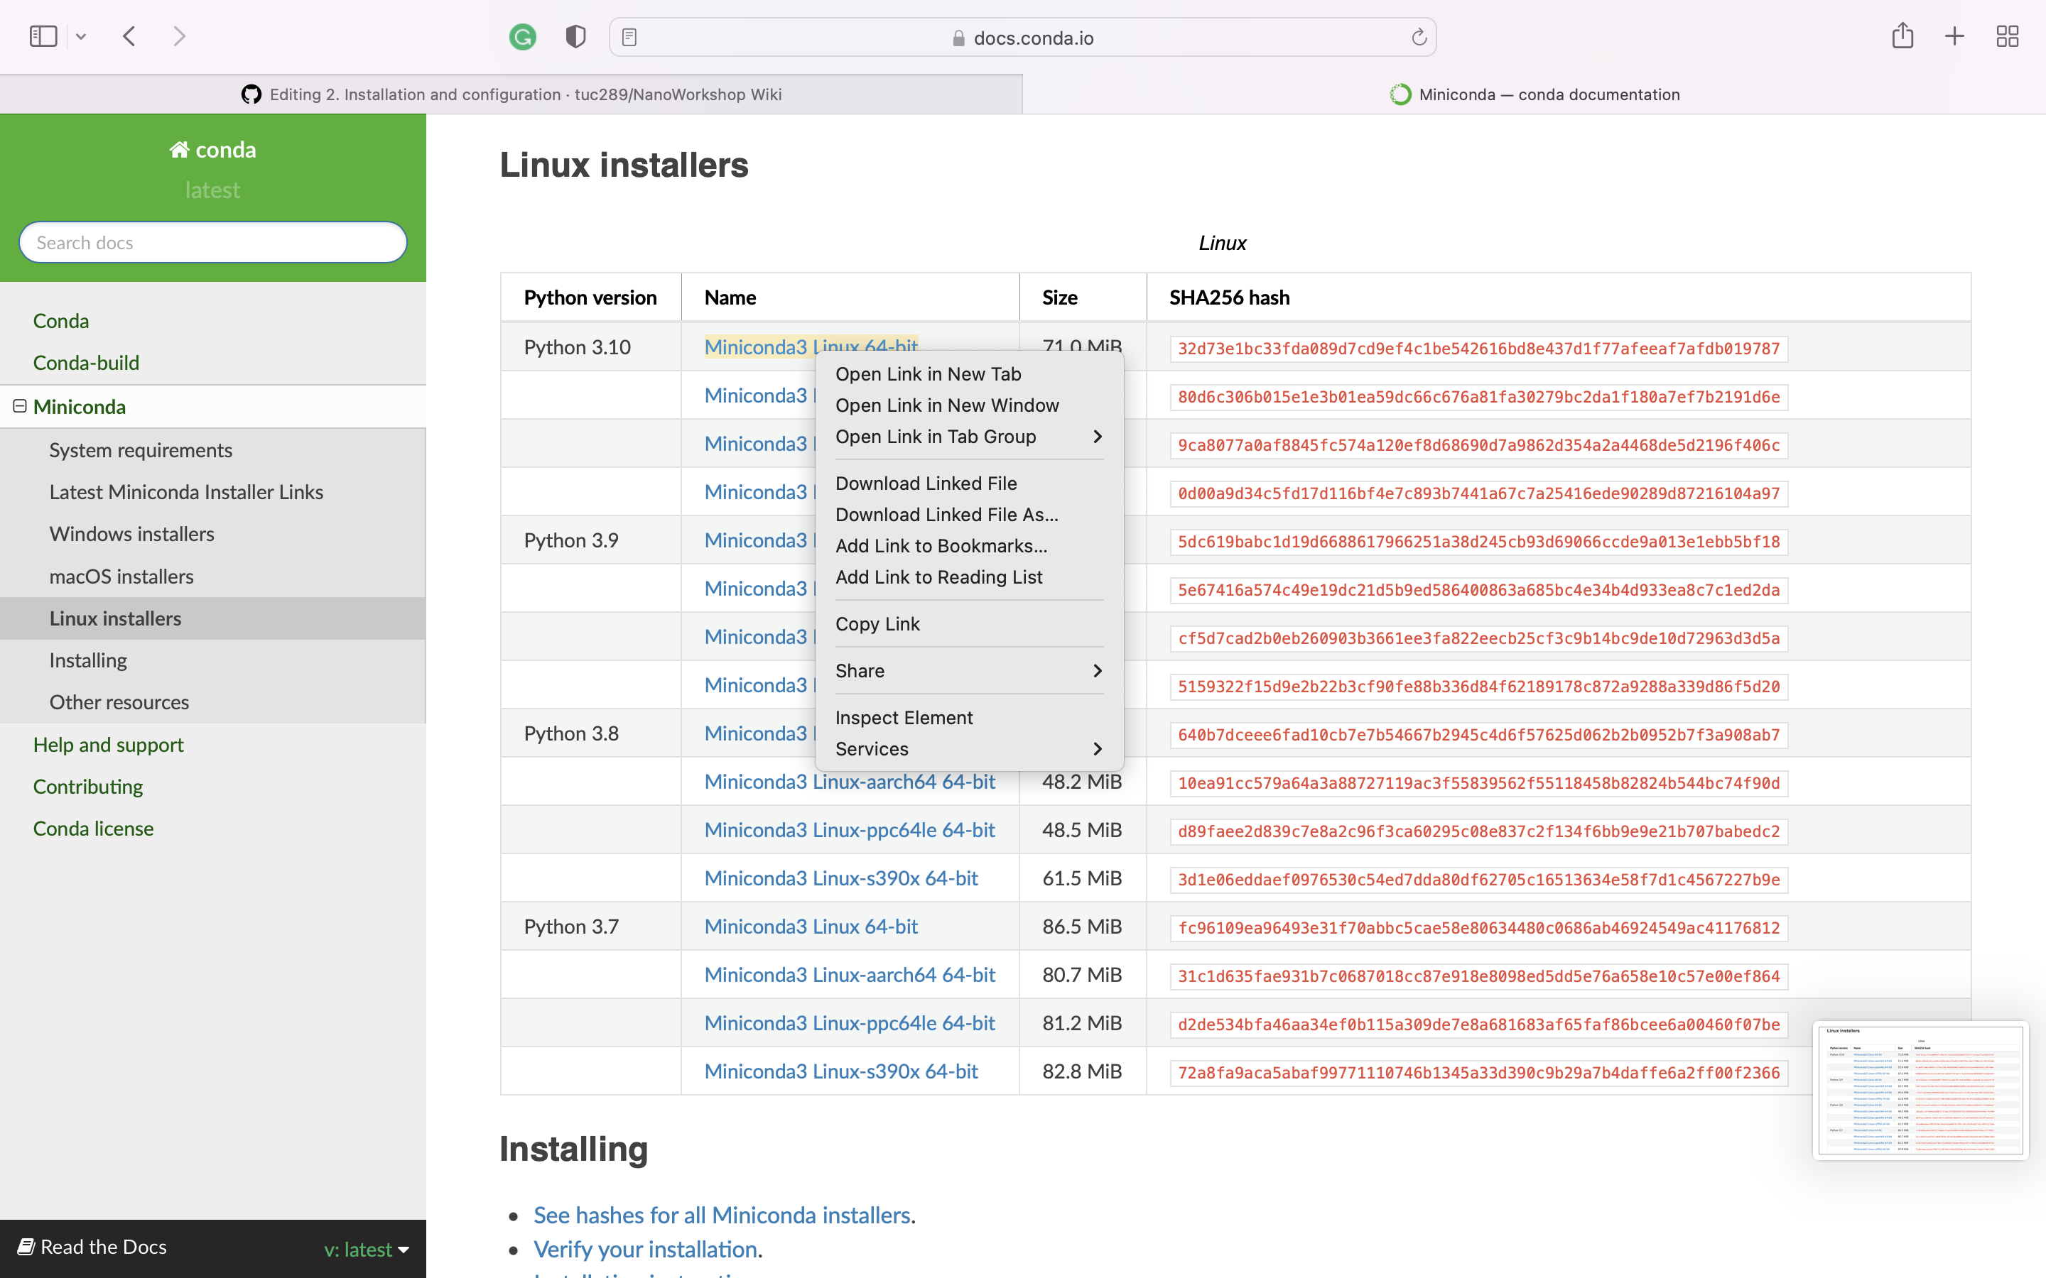Click the Reader view page icon
This screenshot has height=1278, width=2046.
629,37
